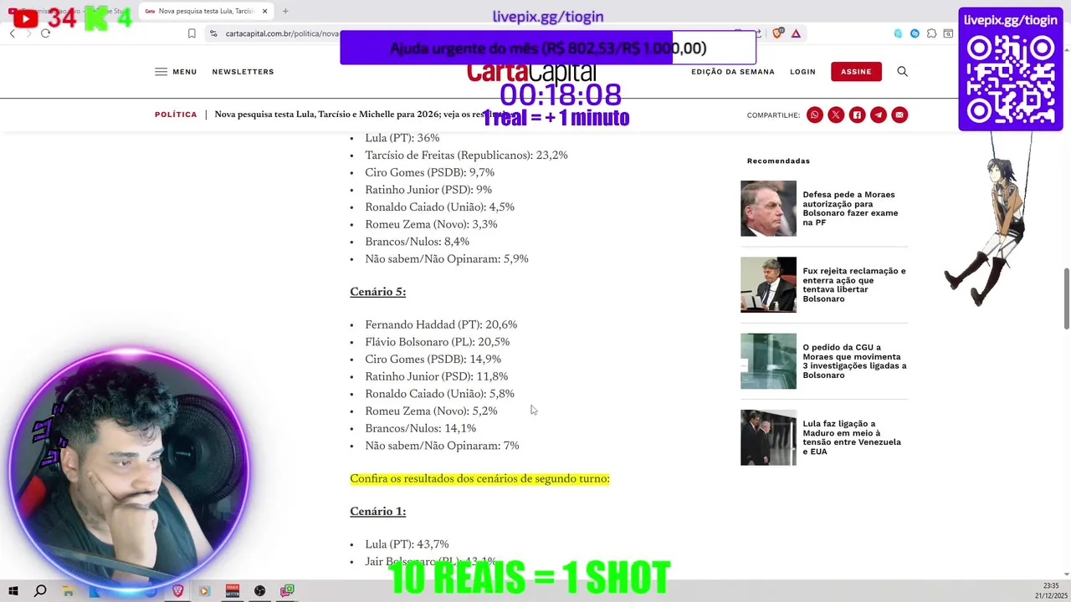Click the page vertical scrollbar thumb

pos(1066,298)
